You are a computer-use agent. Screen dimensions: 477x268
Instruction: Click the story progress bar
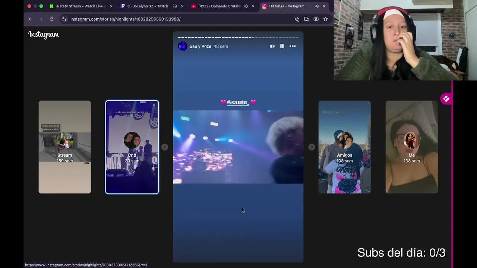[238, 37]
